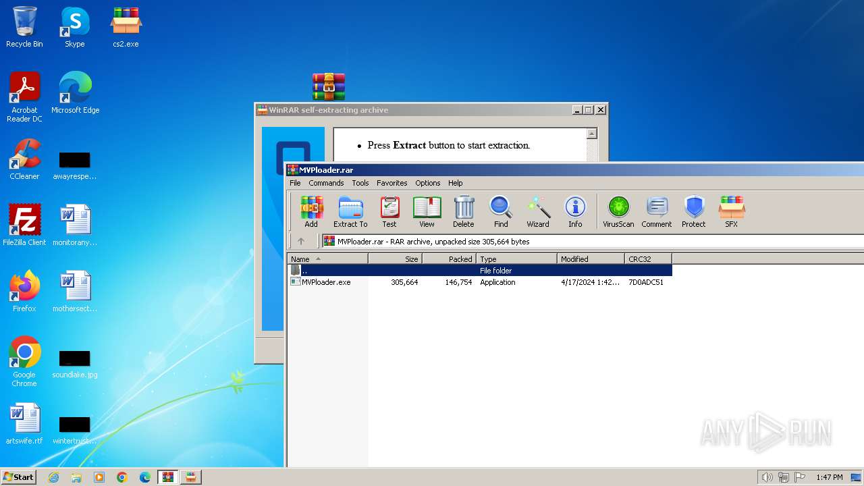Select the Recycle Bin desktop icon

[x=24, y=28]
